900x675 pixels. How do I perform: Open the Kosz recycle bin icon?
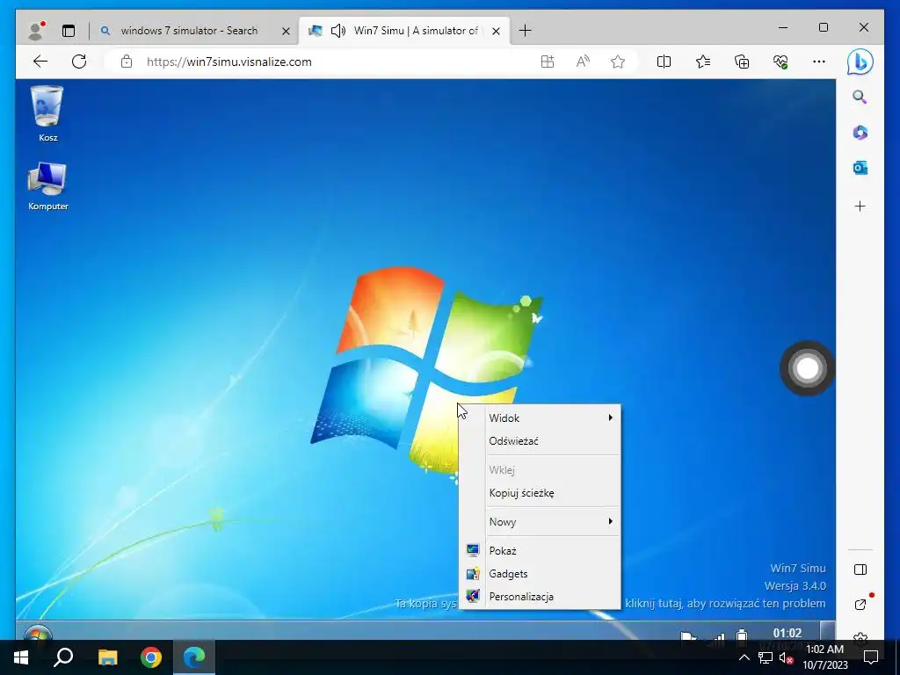[47, 113]
